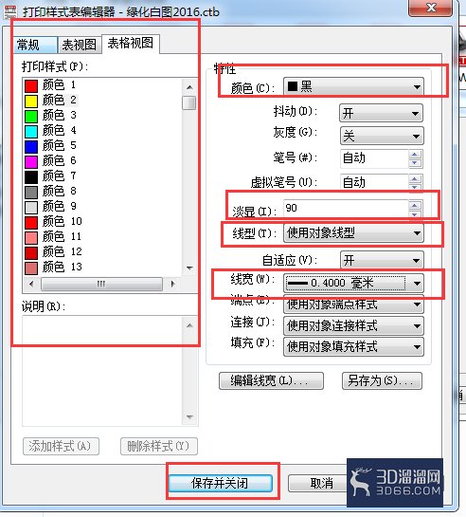Increase the 虚拟笔号 stepper value
Viewport: 466px width, 517px height.
415,179
